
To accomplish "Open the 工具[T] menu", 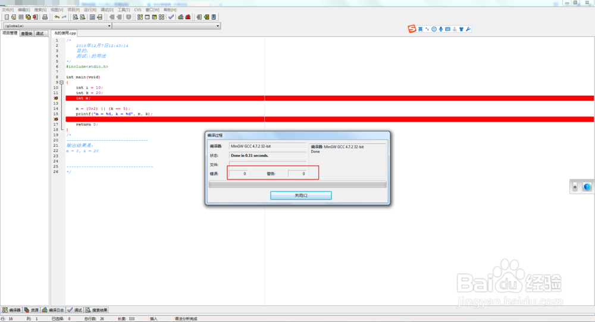I will [124, 10].
